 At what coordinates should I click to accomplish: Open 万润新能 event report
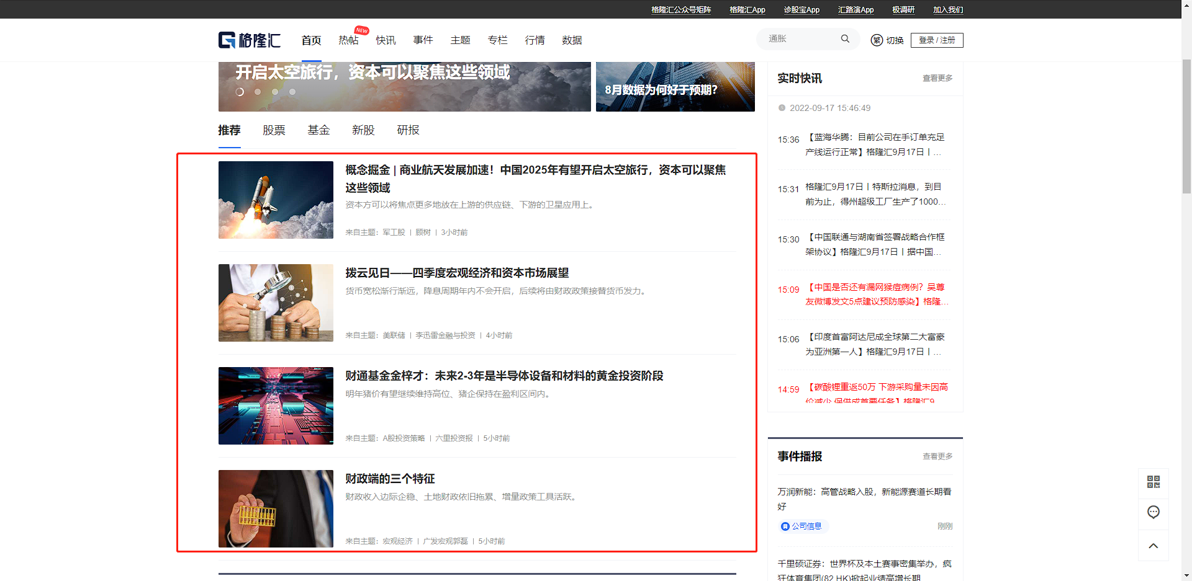point(864,499)
